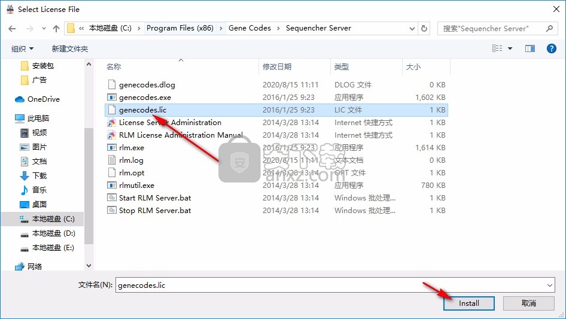Create a new folder with 新建文件夹
Viewport: 566px width, 319px height.
coord(69,48)
